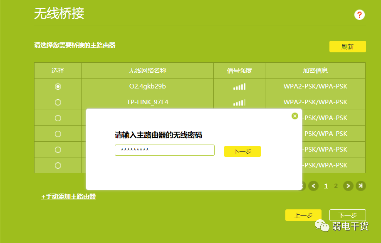Click the O2.4gkb29b network name cell
381x243 pixels.
(x=148, y=86)
